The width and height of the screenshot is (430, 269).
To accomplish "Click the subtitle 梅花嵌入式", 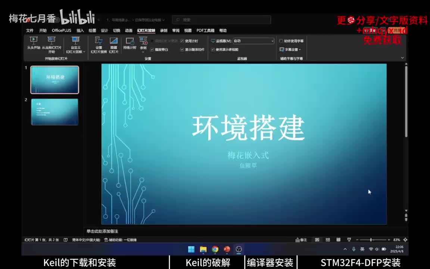I will (x=248, y=155).
